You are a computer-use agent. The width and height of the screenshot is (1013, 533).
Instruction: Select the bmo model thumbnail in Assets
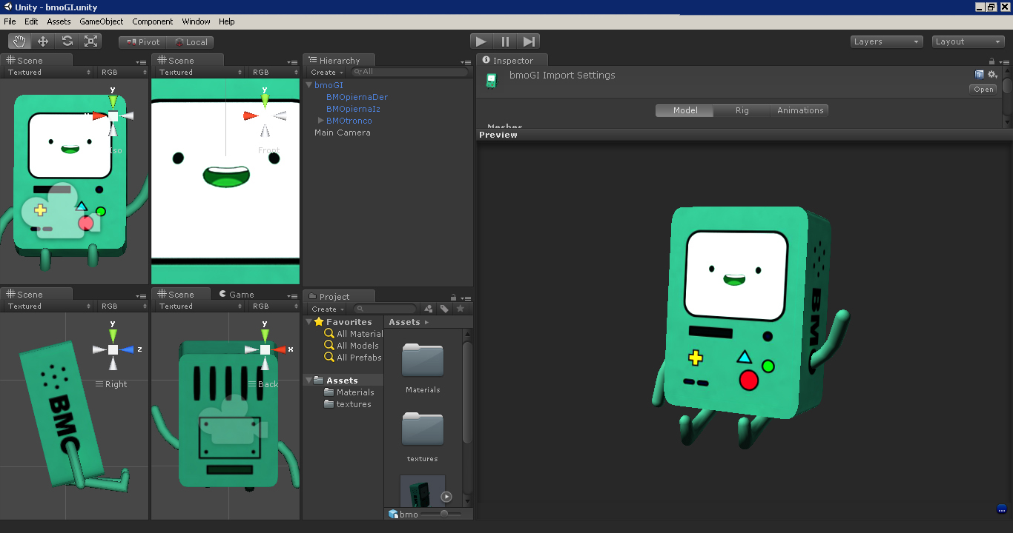423,490
